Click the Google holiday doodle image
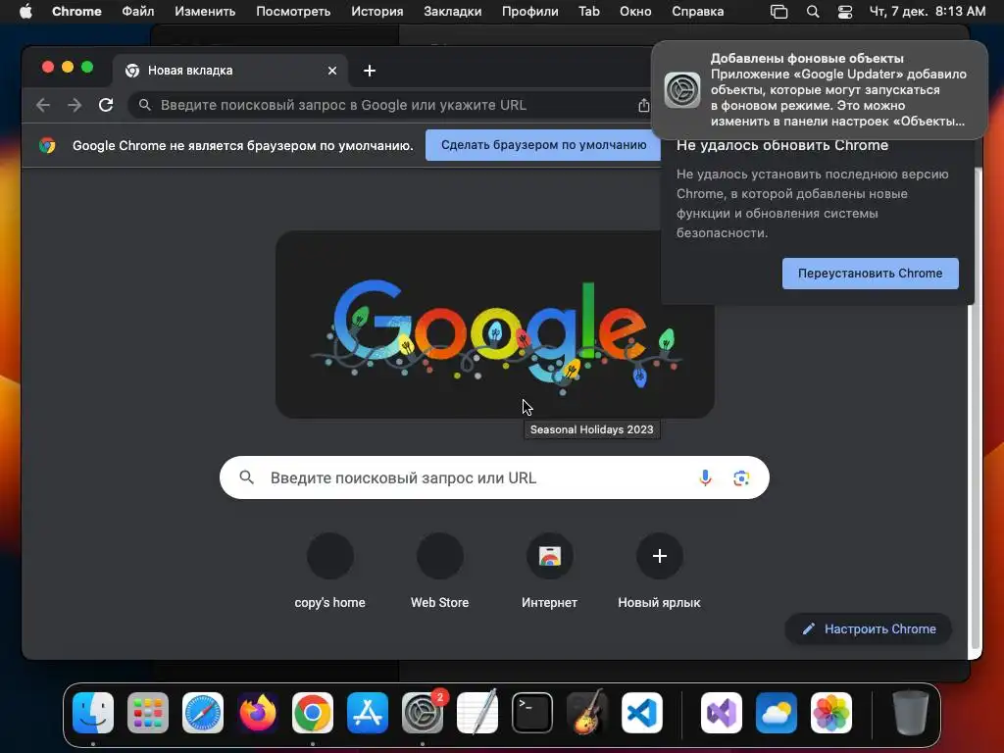 (494, 325)
